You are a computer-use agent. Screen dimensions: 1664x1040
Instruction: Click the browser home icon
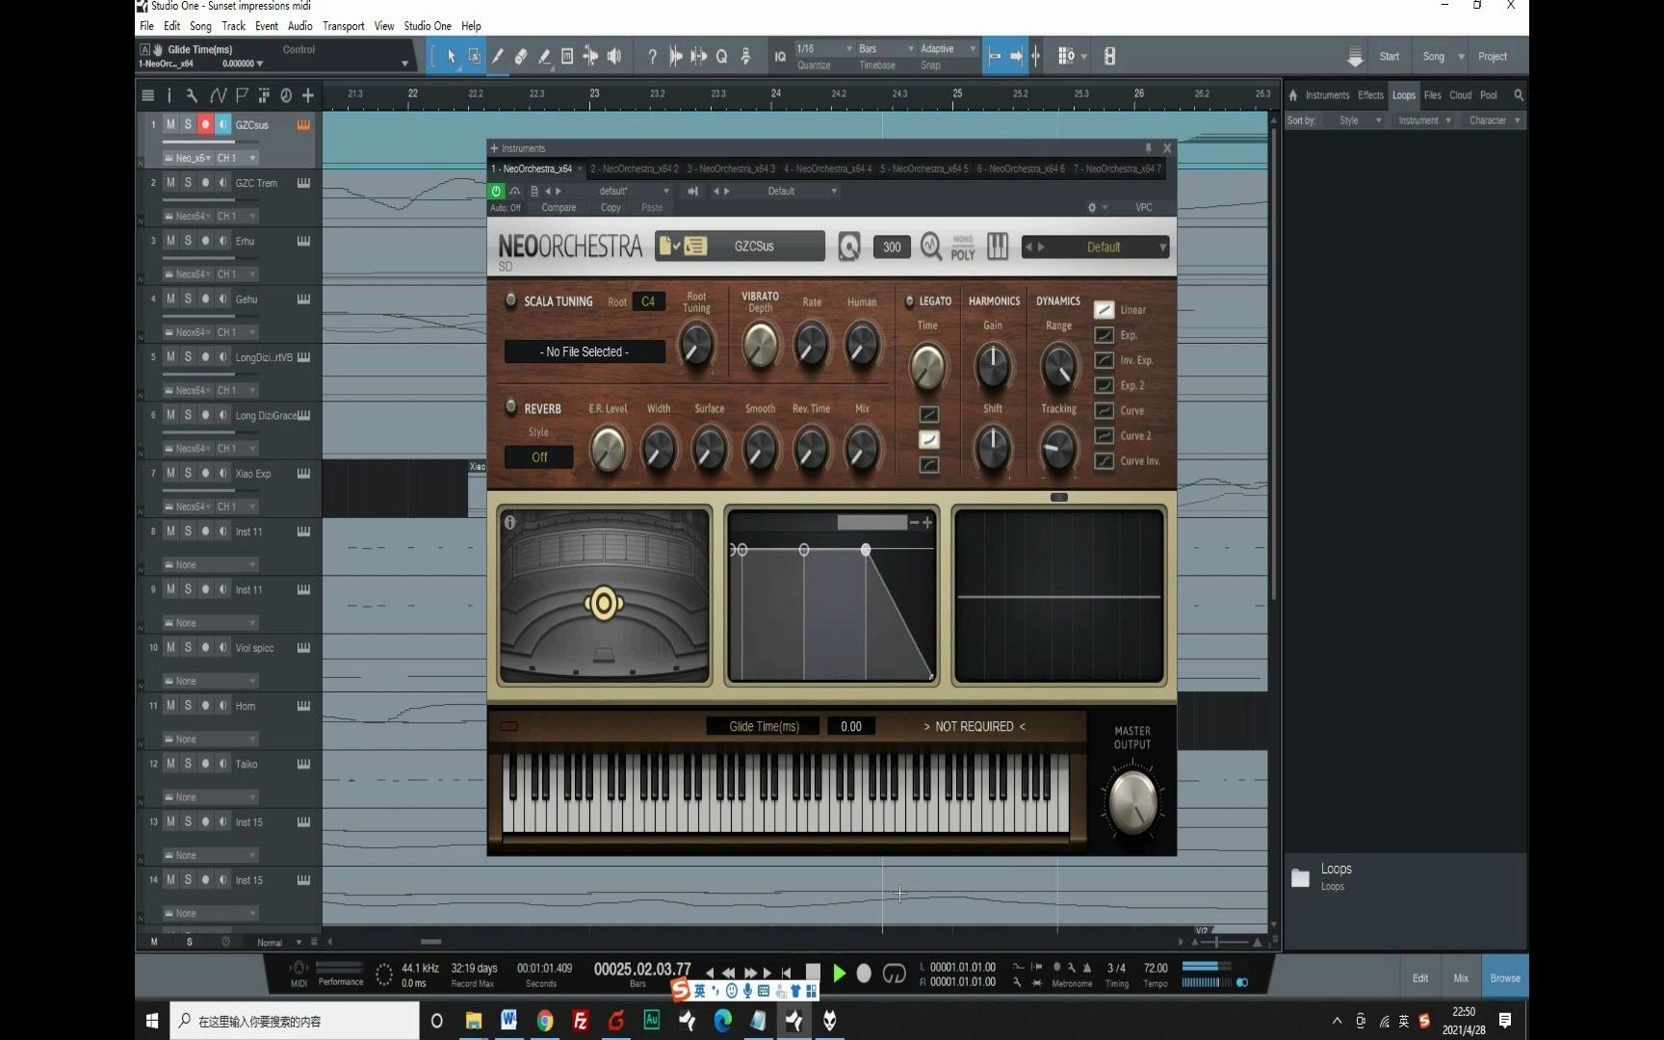1293,95
